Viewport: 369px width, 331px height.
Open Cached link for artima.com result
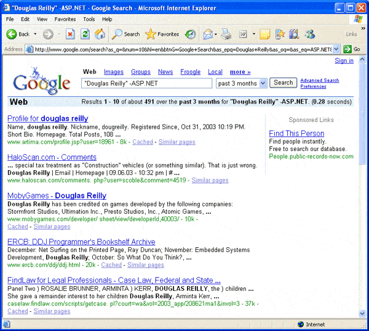(x=143, y=142)
